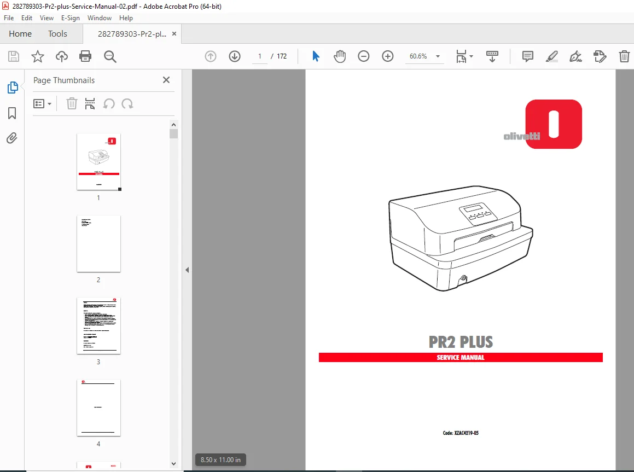Expand fit page options dropdown arrow
634x472 pixels.
[472, 56]
